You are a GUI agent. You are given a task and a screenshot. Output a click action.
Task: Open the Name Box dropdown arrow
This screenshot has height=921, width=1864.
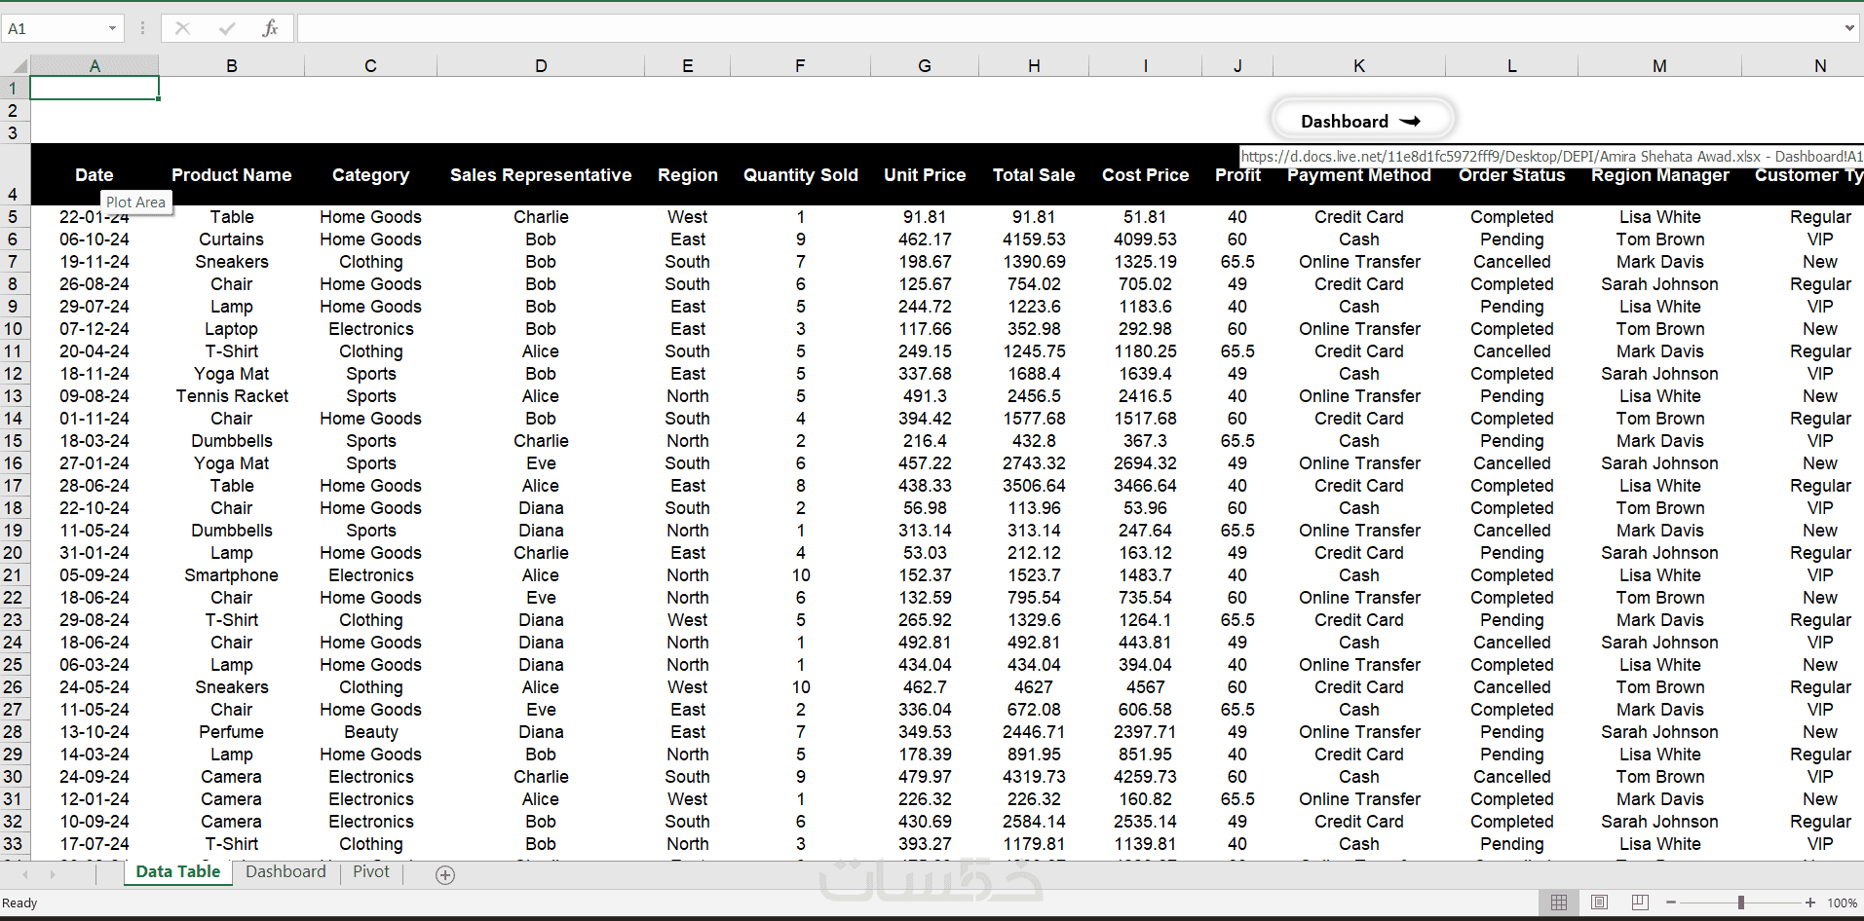coord(112,28)
